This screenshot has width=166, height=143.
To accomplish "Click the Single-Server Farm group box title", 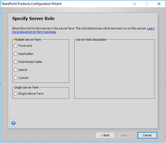I will pos(27,87).
